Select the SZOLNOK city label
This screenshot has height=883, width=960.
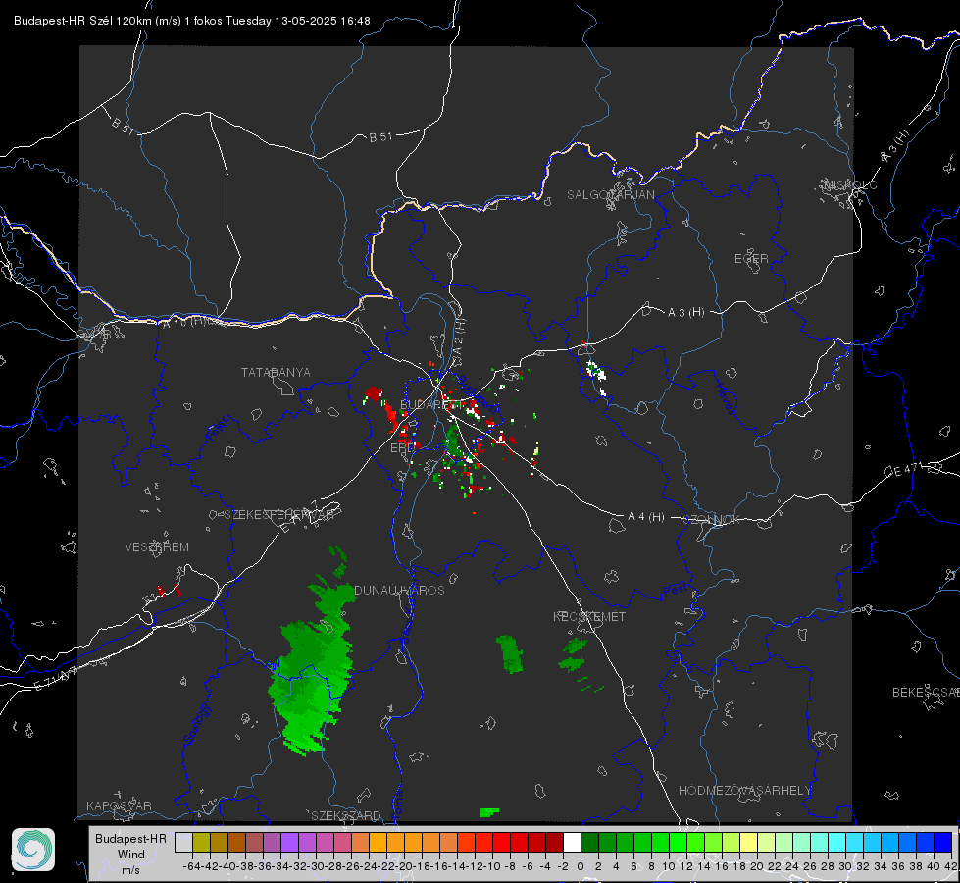[x=713, y=520]
